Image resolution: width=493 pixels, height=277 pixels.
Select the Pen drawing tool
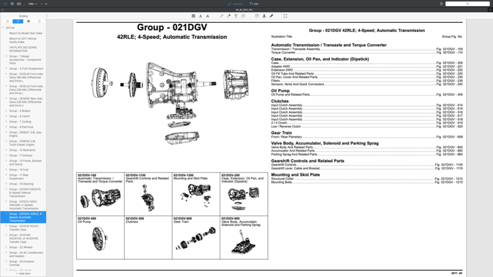tap(221, 16)
